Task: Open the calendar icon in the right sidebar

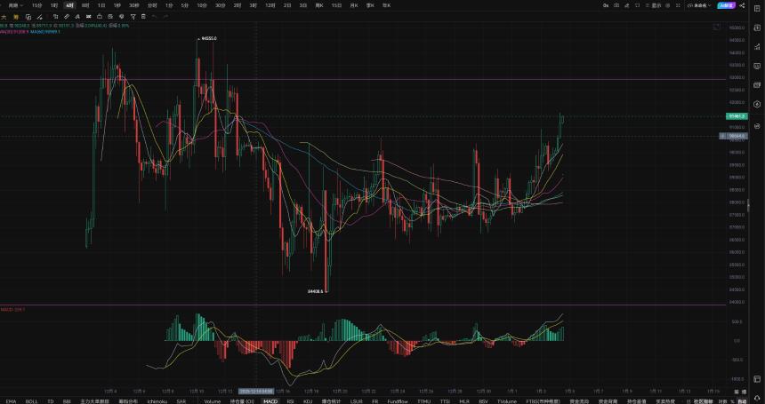Action: (x=757, y=84)
